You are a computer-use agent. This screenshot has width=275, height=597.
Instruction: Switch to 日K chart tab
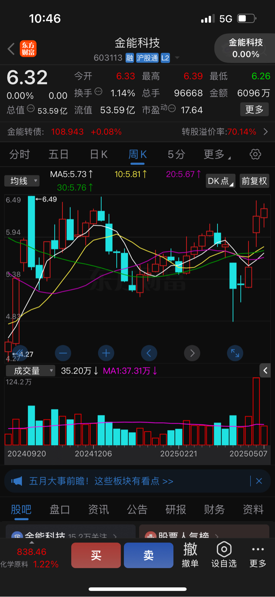(98, 154)
